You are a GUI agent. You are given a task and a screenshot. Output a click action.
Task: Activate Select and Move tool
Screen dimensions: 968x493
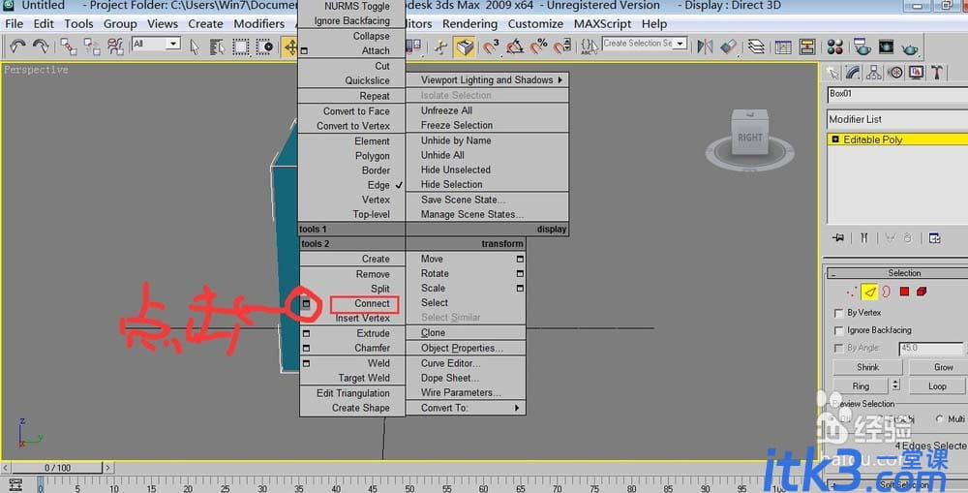pyautogui.click(x=289, y=46)
